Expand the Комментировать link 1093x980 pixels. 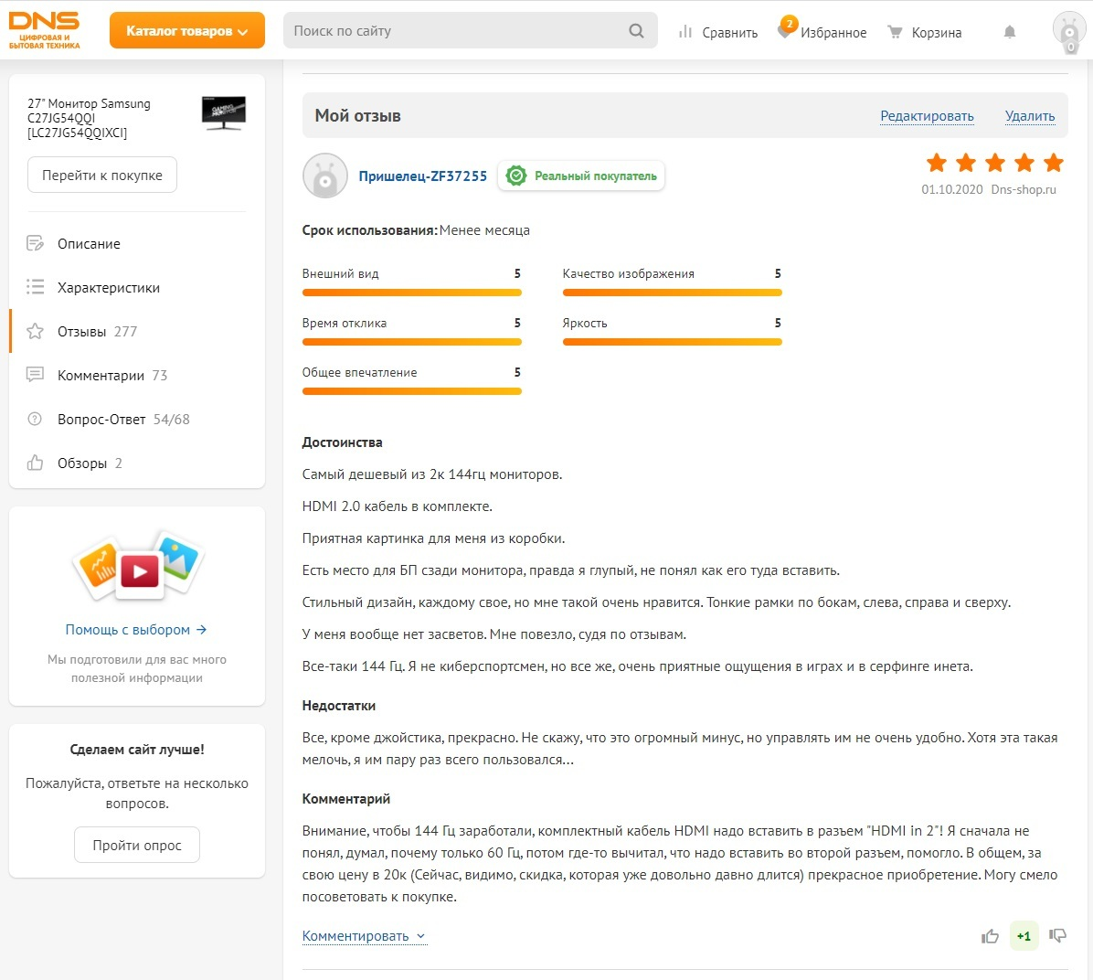coord(364,936)
